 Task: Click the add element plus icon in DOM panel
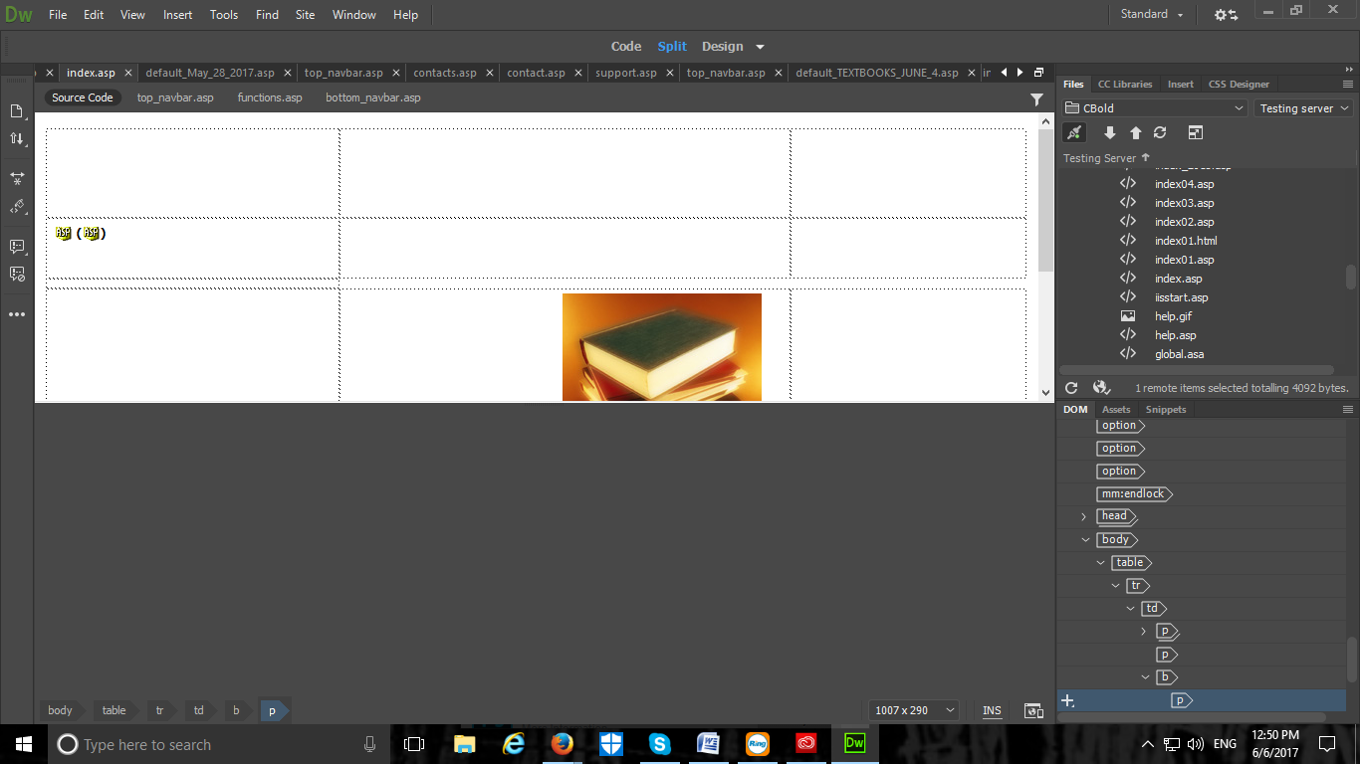pyautogui.click(x=1068, y=700)
